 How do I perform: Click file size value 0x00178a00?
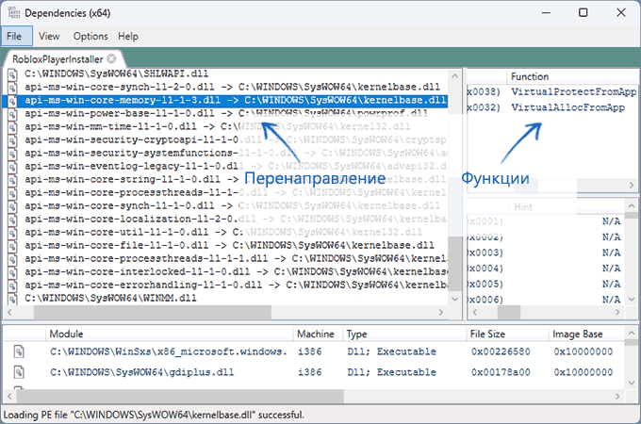point(501,372)
